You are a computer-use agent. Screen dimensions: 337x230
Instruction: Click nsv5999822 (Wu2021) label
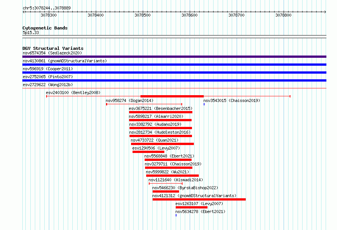pyautogui.click(x=167, y=172)
